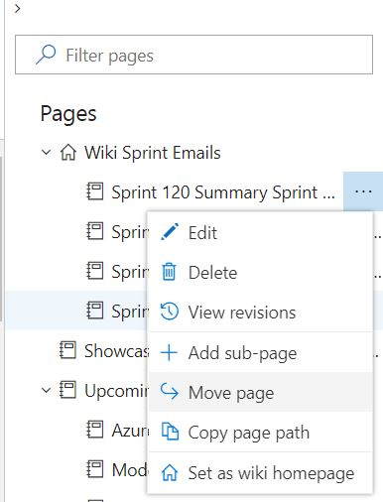
Task: Choose Edit from the context menu
Action: tap(261, 233)
